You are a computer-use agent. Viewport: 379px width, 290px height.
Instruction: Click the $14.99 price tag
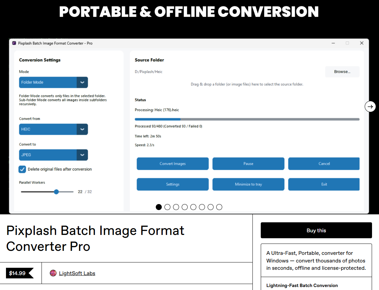pos(20,273)
